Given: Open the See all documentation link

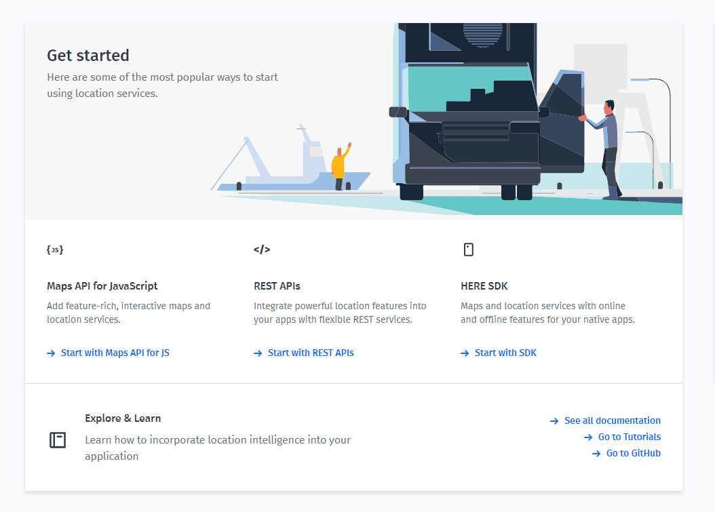Looking at the screenshot, I should tap(613, 420).
